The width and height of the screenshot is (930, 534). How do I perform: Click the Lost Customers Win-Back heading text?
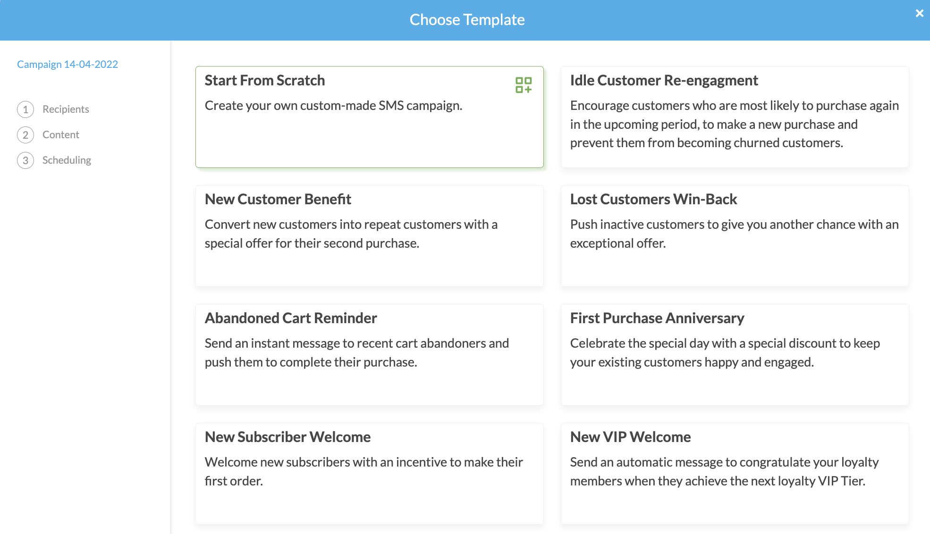[x=653, y=200]
